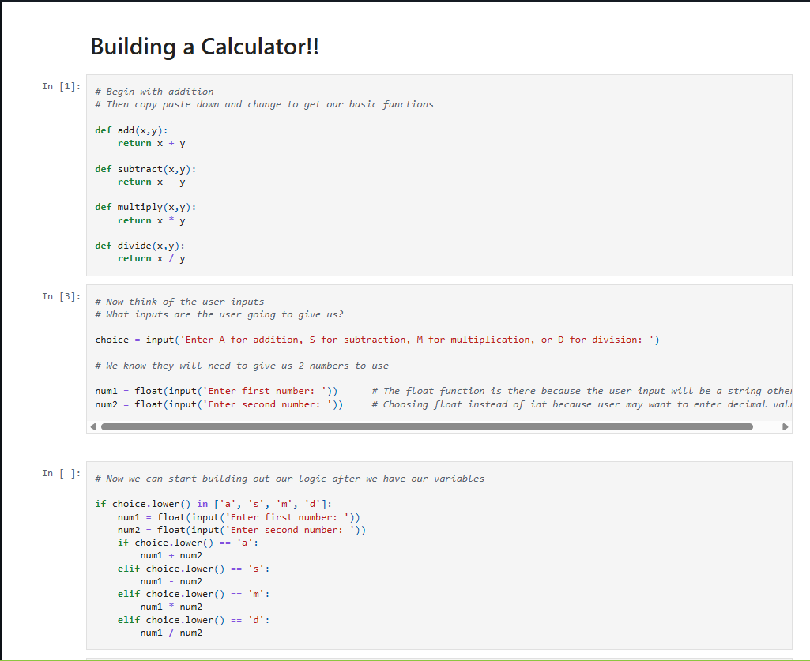
Task: Click the '# What inputs are the user' comment
Action: pyautogui.click(x=219, y=314)
